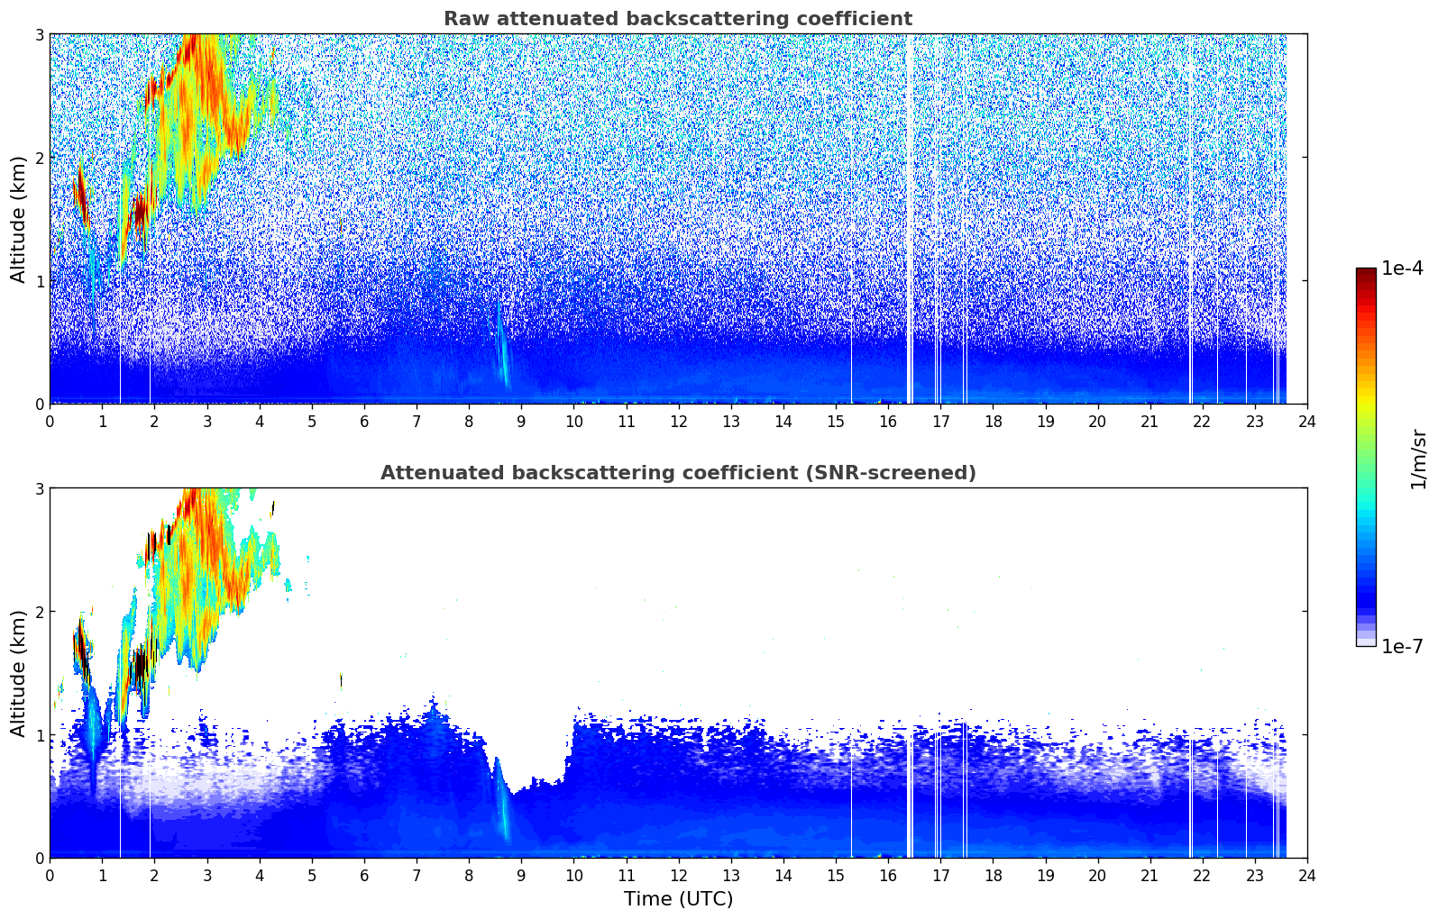Click time tick "5" under the raw plot
1438x919 pixels.
click(x=312, y=421)
